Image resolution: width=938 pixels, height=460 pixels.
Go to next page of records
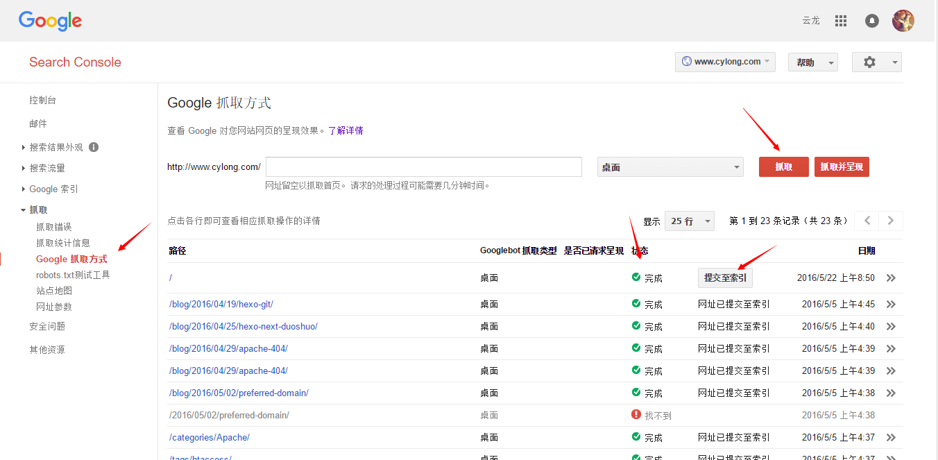[x=891, y=221]
